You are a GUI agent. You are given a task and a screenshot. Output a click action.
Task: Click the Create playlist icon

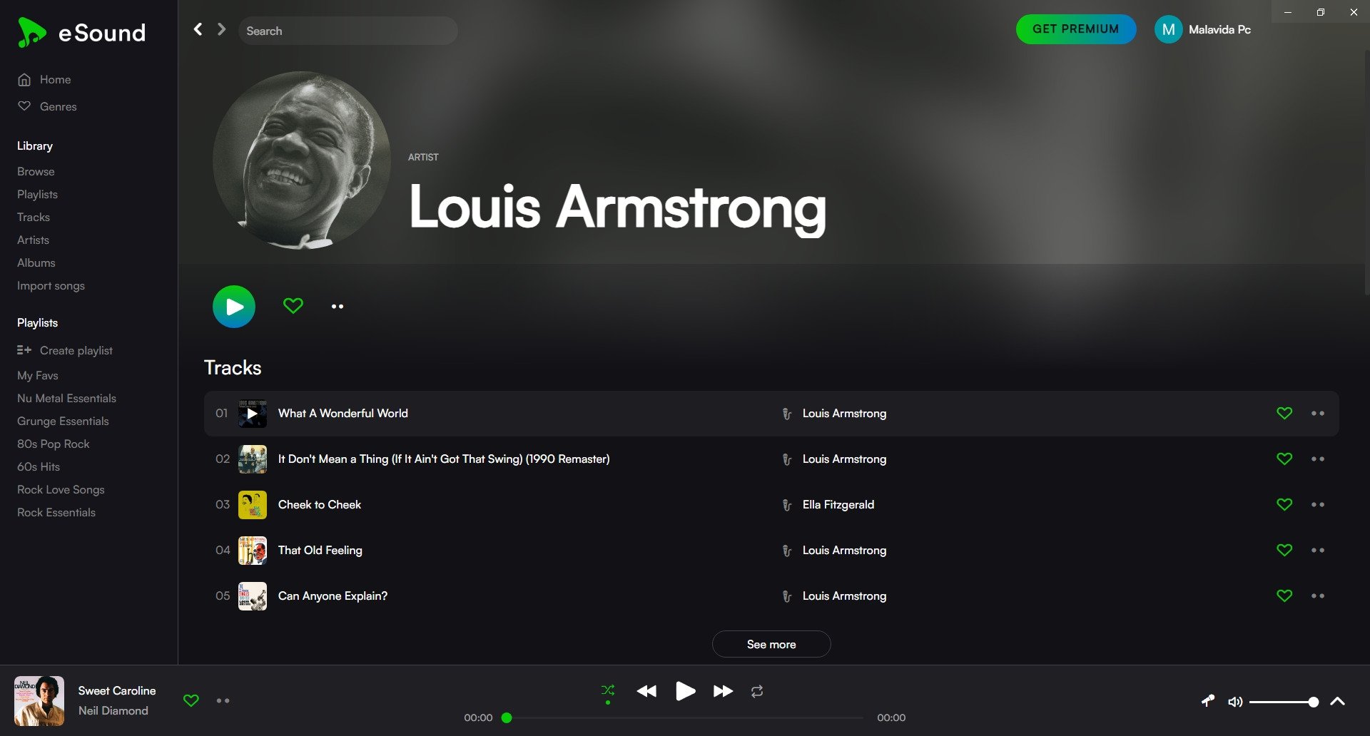pos(24,350)
